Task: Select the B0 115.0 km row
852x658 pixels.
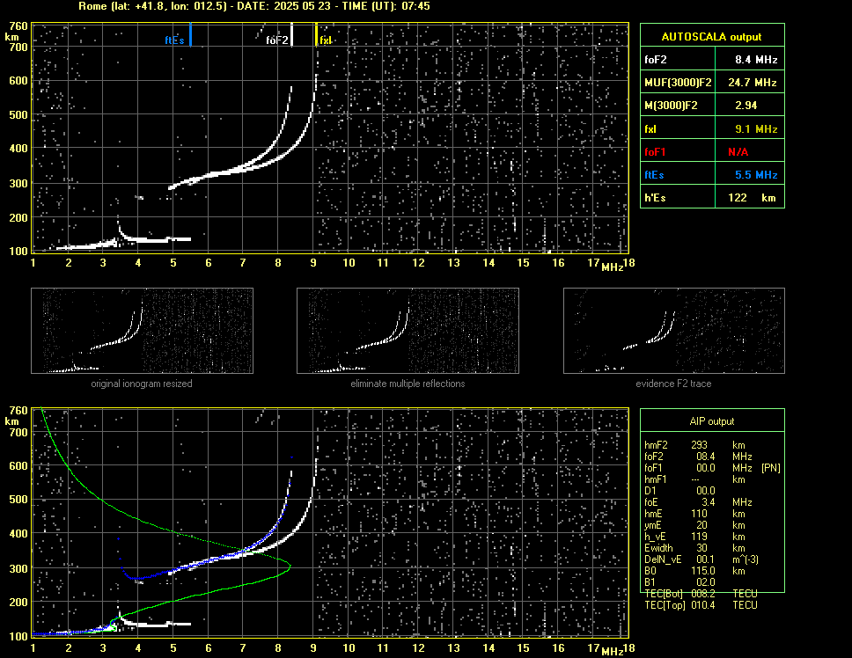Action: click(x=694, y=571)
